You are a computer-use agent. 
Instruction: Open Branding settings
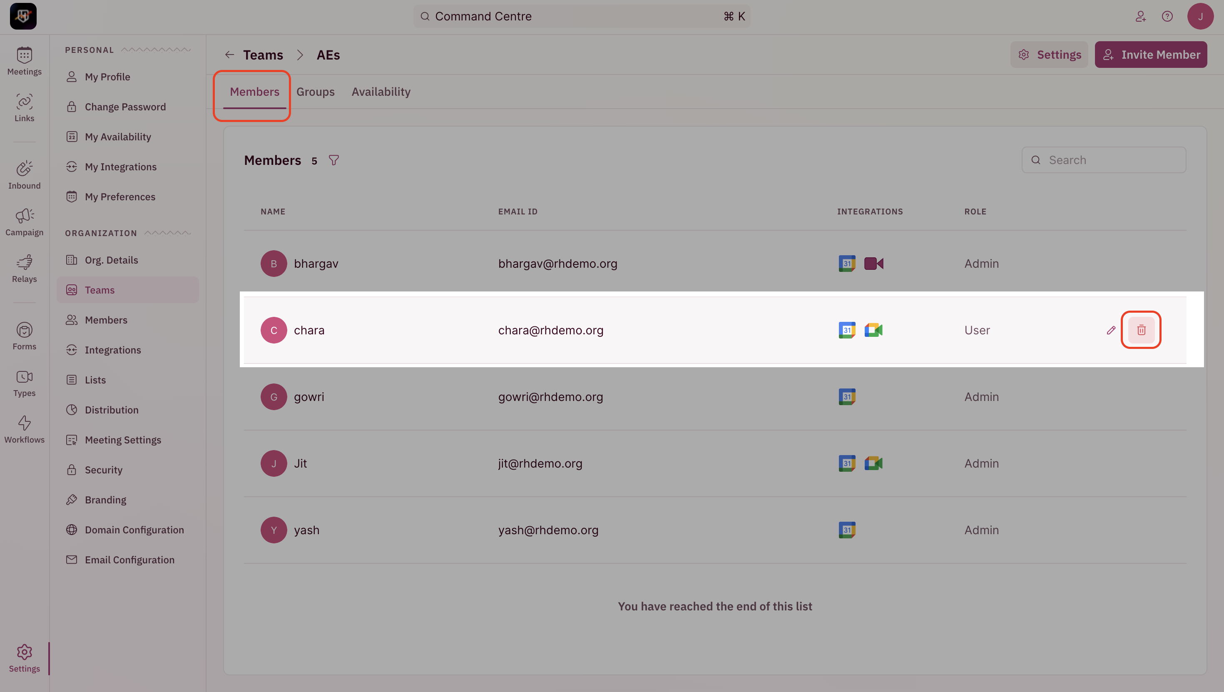coord(127,499)
